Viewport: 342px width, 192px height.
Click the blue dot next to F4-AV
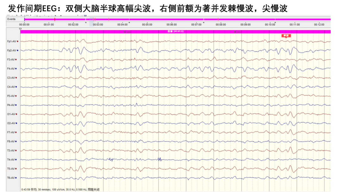point(16,69)
